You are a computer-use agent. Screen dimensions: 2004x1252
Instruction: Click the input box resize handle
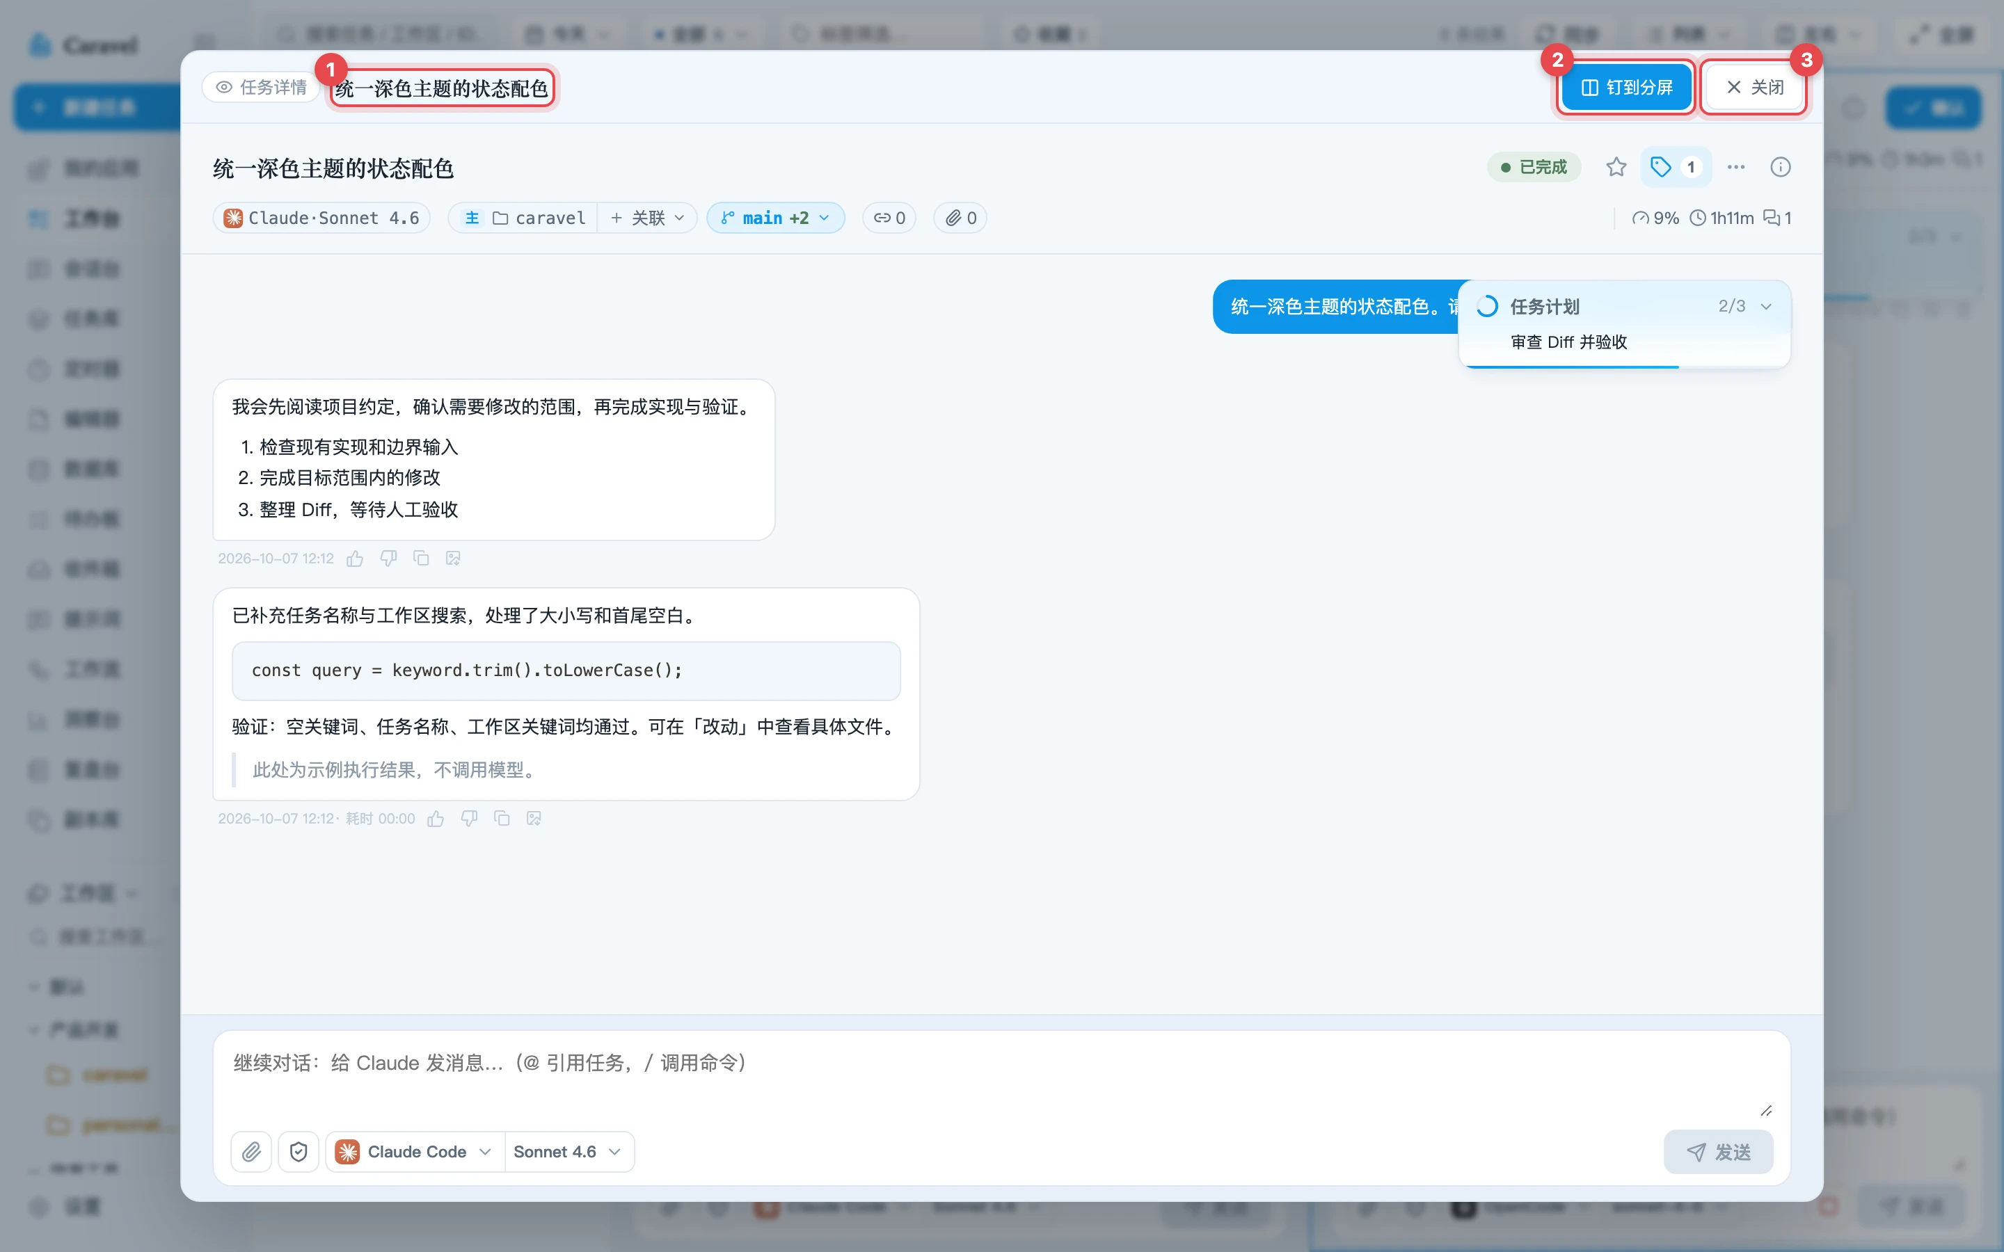click(x=1765, y=1110)
